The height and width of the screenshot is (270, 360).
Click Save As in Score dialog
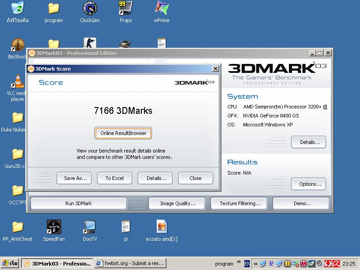click(74, 178)
